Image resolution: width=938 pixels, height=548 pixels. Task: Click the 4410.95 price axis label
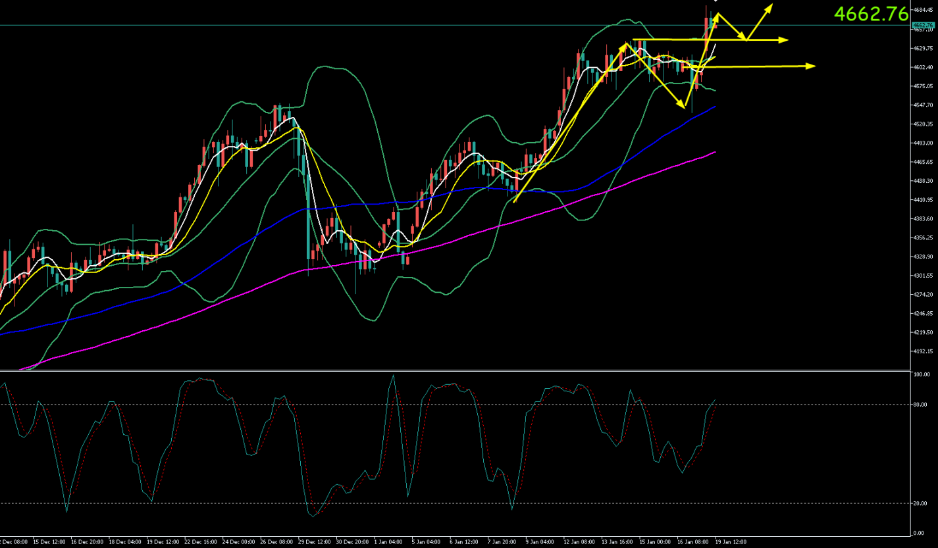click(x=923, y=200)
